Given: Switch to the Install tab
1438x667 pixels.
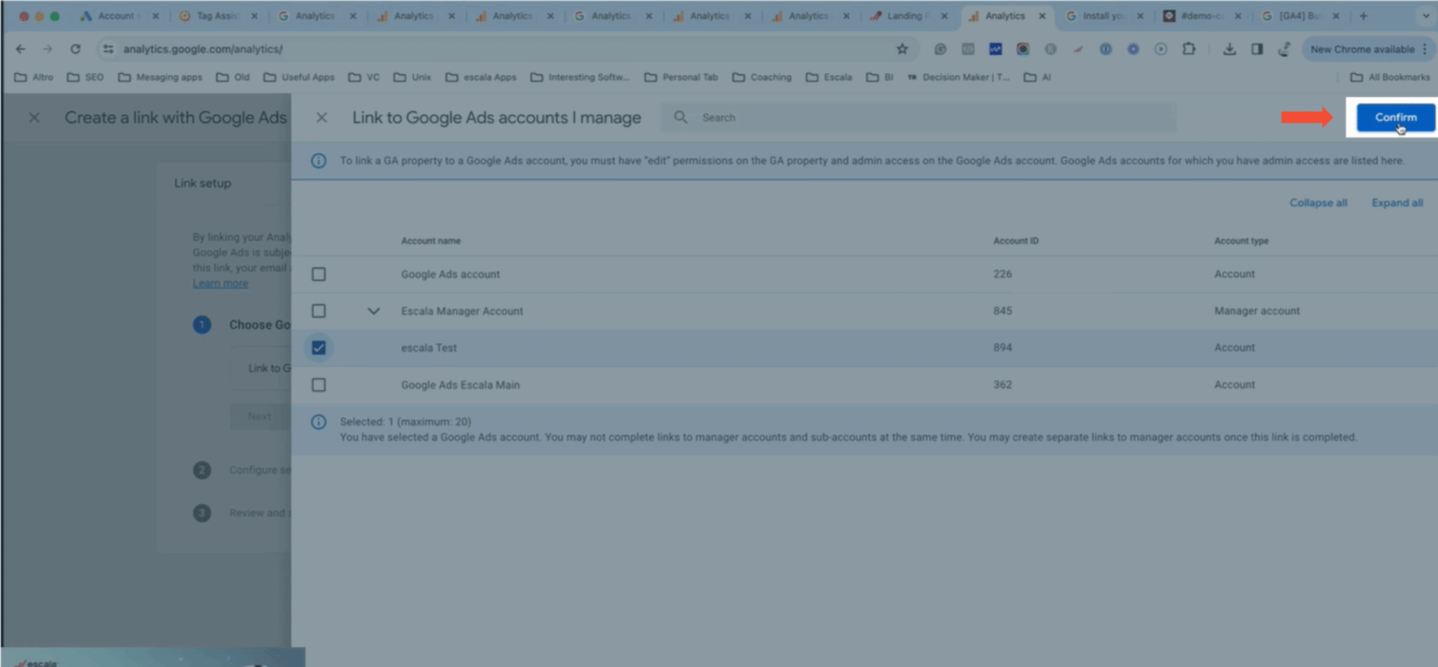Looking at the screenshot, I should tap(1103, 16).
